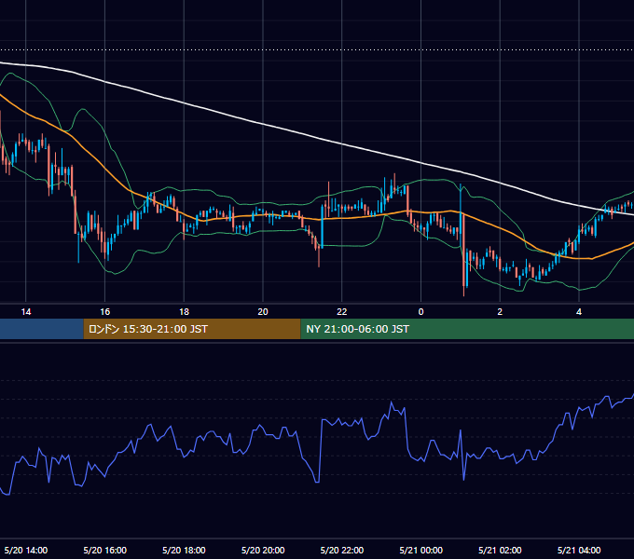The width and height of the screenshot is (634, 559).
Task: Click the '5/20 18:00' indicator axis label
Action: point(184,550)
